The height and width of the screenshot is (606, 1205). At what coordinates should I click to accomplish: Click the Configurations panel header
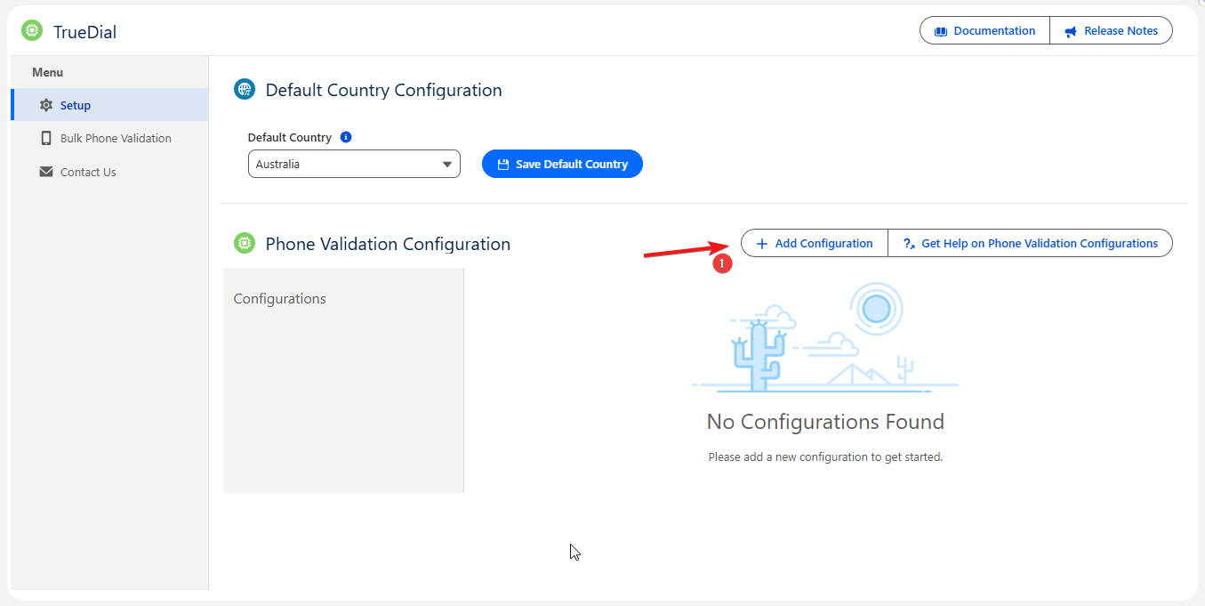[x=279, y=298]
